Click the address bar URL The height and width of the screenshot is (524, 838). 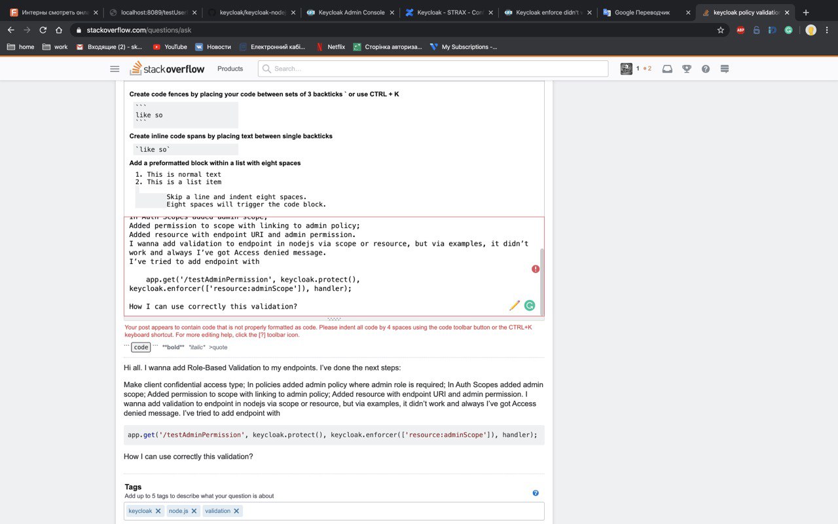(139, 30)
